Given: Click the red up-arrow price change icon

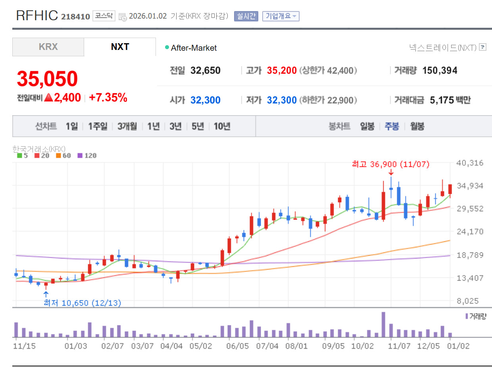Looking at the screenshot, I should (48, 97).
